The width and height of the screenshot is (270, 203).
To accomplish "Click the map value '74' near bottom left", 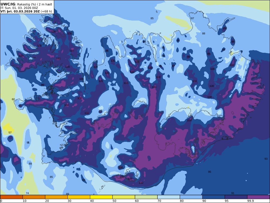I will pyautogui.click(x=27, y=193).
